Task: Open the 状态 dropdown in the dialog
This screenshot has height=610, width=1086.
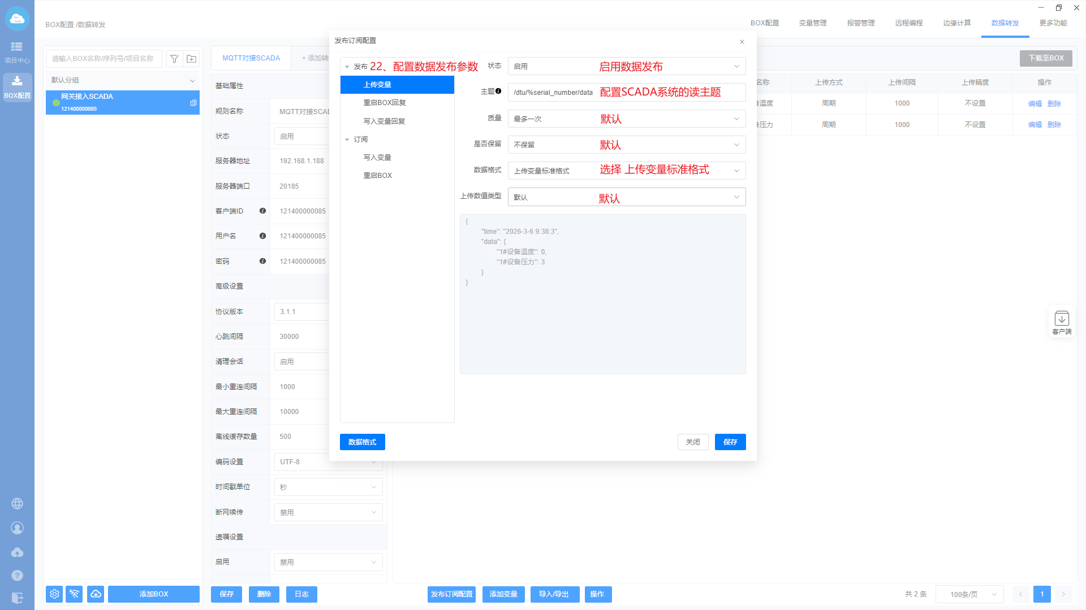Action: pyautogui.click(x=626, y=67)
